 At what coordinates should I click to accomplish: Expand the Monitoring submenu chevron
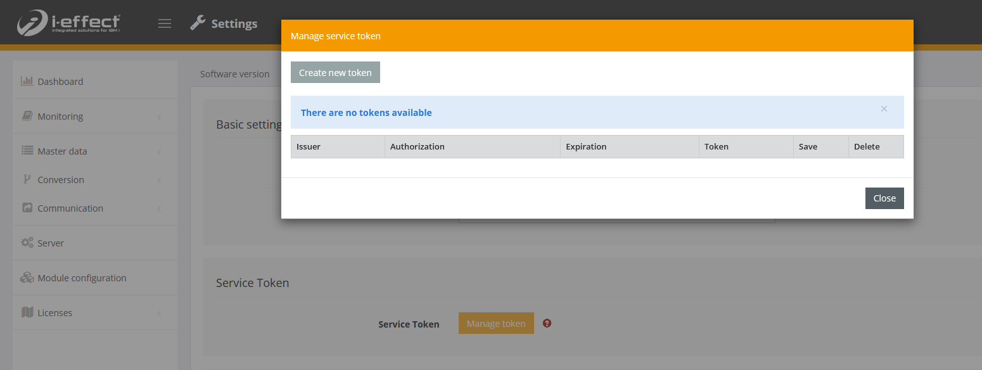pyautogui.click(x=159, y=117)
